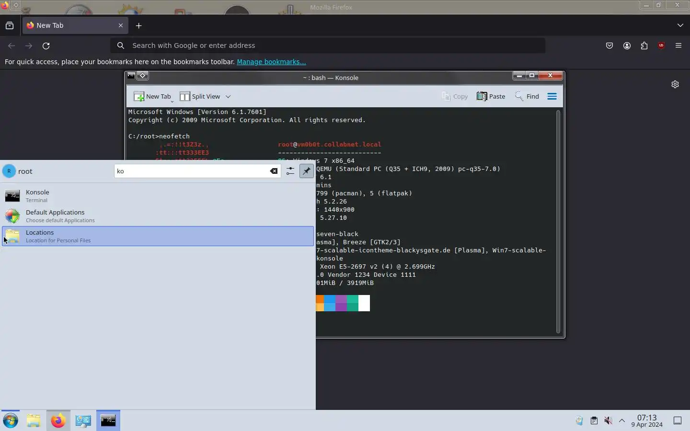Toggle Firefox titlebar pin on all desktops
Screen dimensions: 690x431
pos(16,5)
